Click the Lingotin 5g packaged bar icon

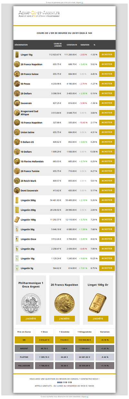(17, 268)
